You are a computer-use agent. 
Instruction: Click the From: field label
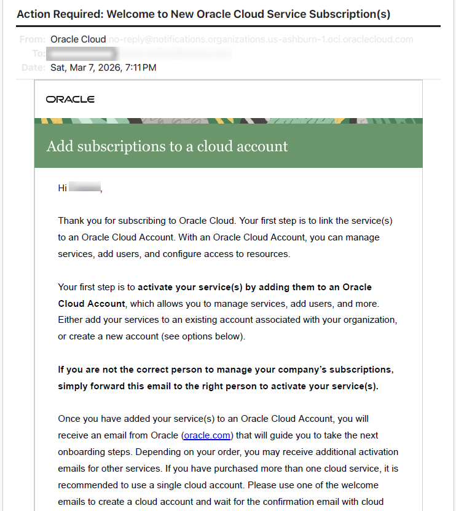click(32, 39)
